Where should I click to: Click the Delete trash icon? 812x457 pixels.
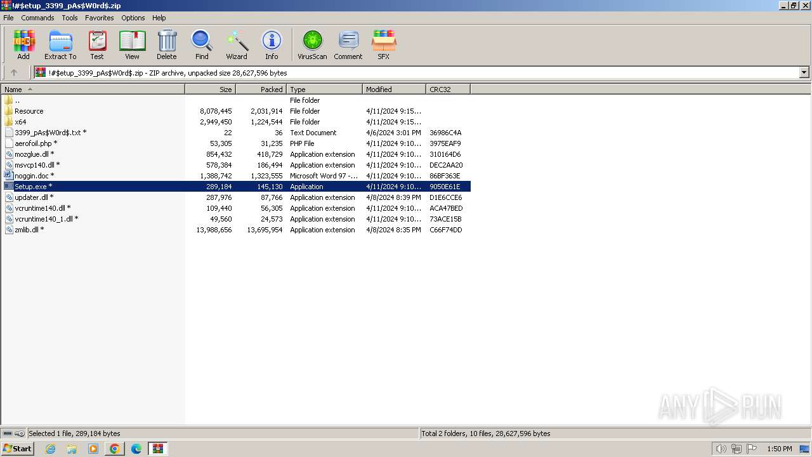[167, 45]
